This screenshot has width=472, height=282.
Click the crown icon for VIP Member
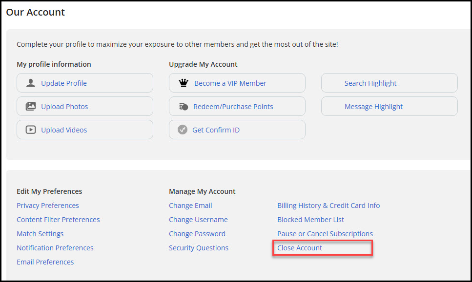[x=184, y=83]
